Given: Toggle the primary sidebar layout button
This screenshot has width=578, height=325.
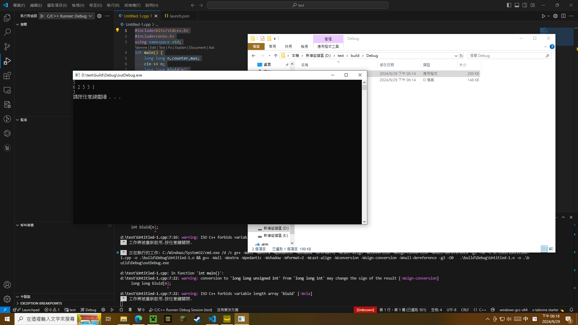Looking at the screenshot, I should [x=509, y=5].
